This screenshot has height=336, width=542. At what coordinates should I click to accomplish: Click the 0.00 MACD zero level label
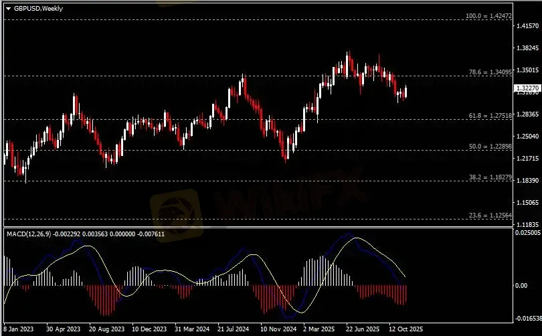(522, 286)
